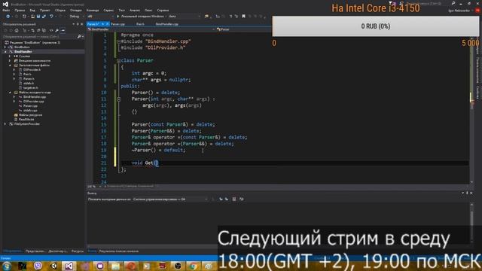Collapse the class Parser code block
The image size is (482, 271).
[x=118, y=61]
